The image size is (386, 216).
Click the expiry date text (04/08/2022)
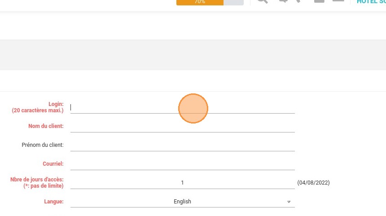(313, 183)
